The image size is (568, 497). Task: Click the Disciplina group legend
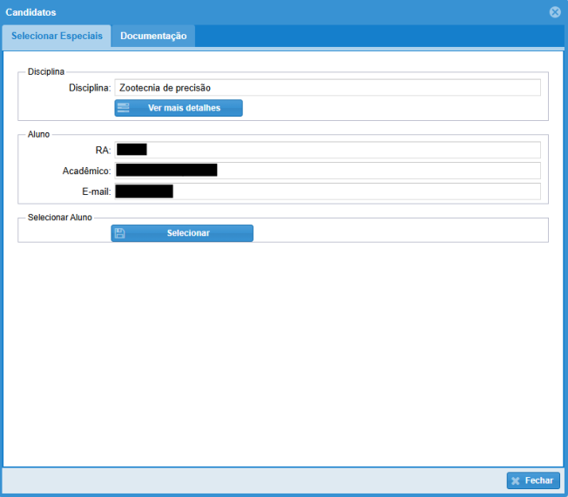(x=46, y=71)
